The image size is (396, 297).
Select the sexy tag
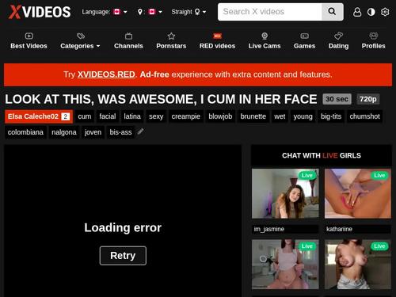156,116
